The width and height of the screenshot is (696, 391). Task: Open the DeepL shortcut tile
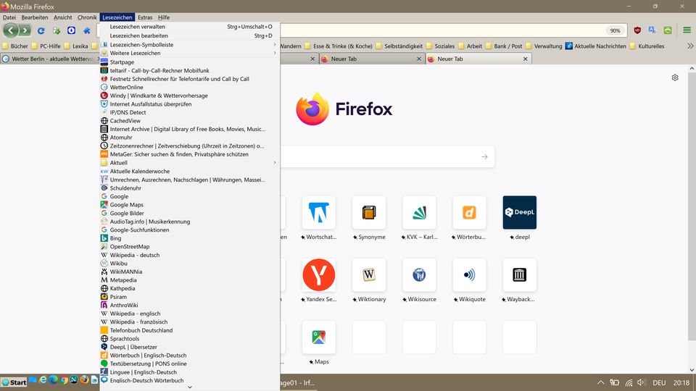coord(519,213)
